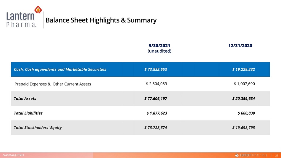Click the $ 20,359,634 total assets value
Image resolution: width=281 pixels, height=158 pixels.
point(243,99)
